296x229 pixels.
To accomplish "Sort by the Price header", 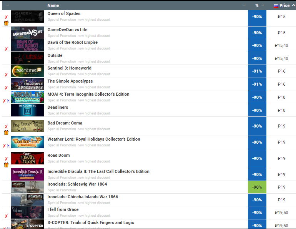I will tap(284, 5).
